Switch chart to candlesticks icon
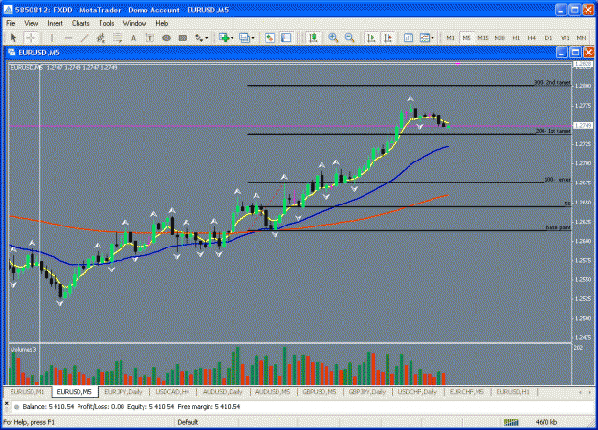The width and height of the screenshot is (598, 430). 313,37
